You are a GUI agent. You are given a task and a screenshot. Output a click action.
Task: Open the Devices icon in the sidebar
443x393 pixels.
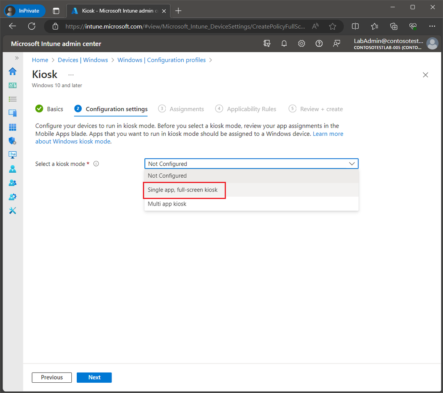tap(12, 113)
